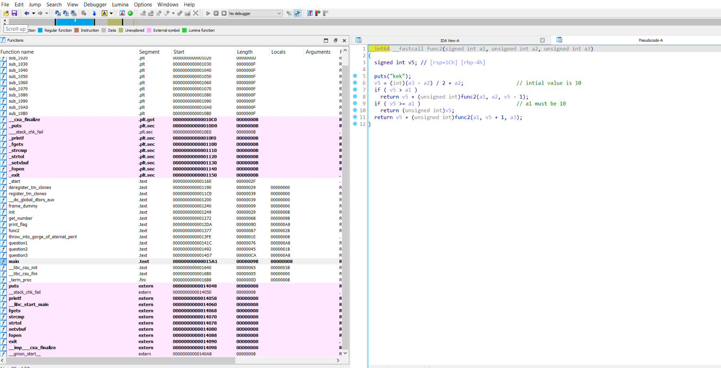Image resolution: width=721 pixels, height=368 pixels.
Task: Click the blue down-arrow jump icon
Action: [94, 13]
